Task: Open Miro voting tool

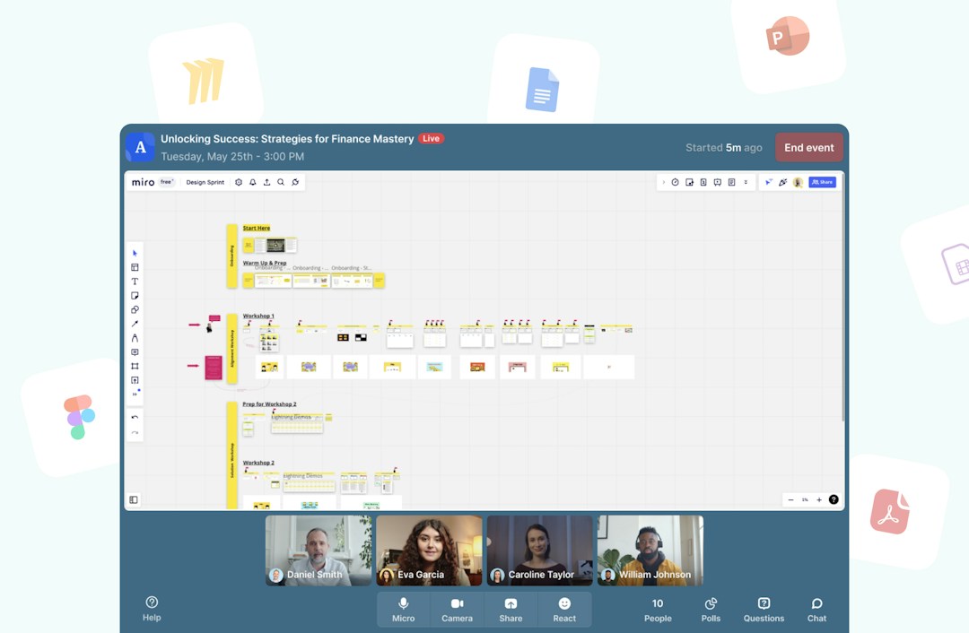Action: [689, 182]
